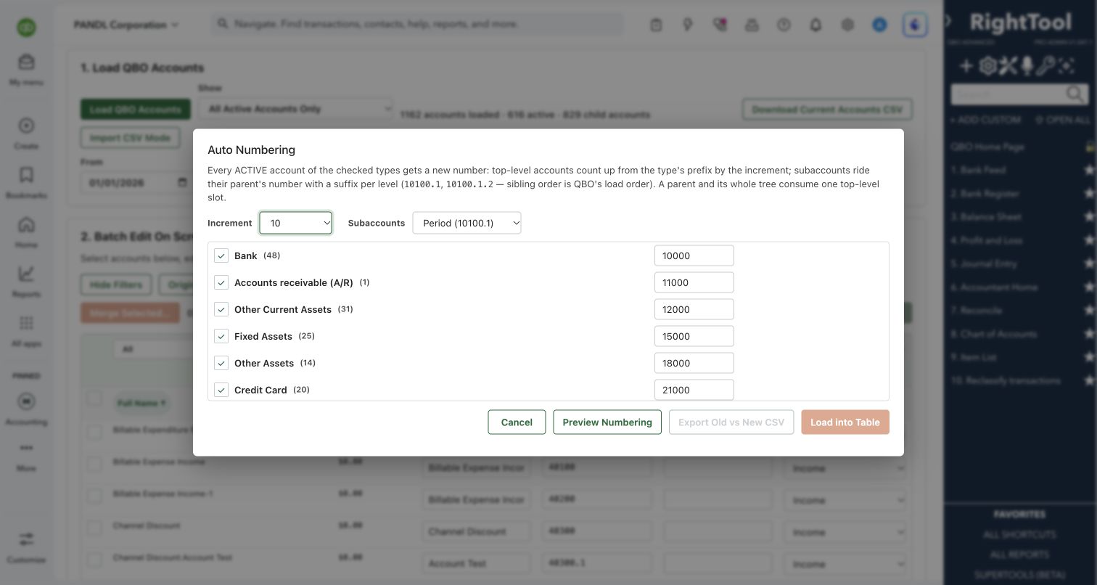Open RightTool settings gear icon

pyautogui.click(x=987, y=66)
